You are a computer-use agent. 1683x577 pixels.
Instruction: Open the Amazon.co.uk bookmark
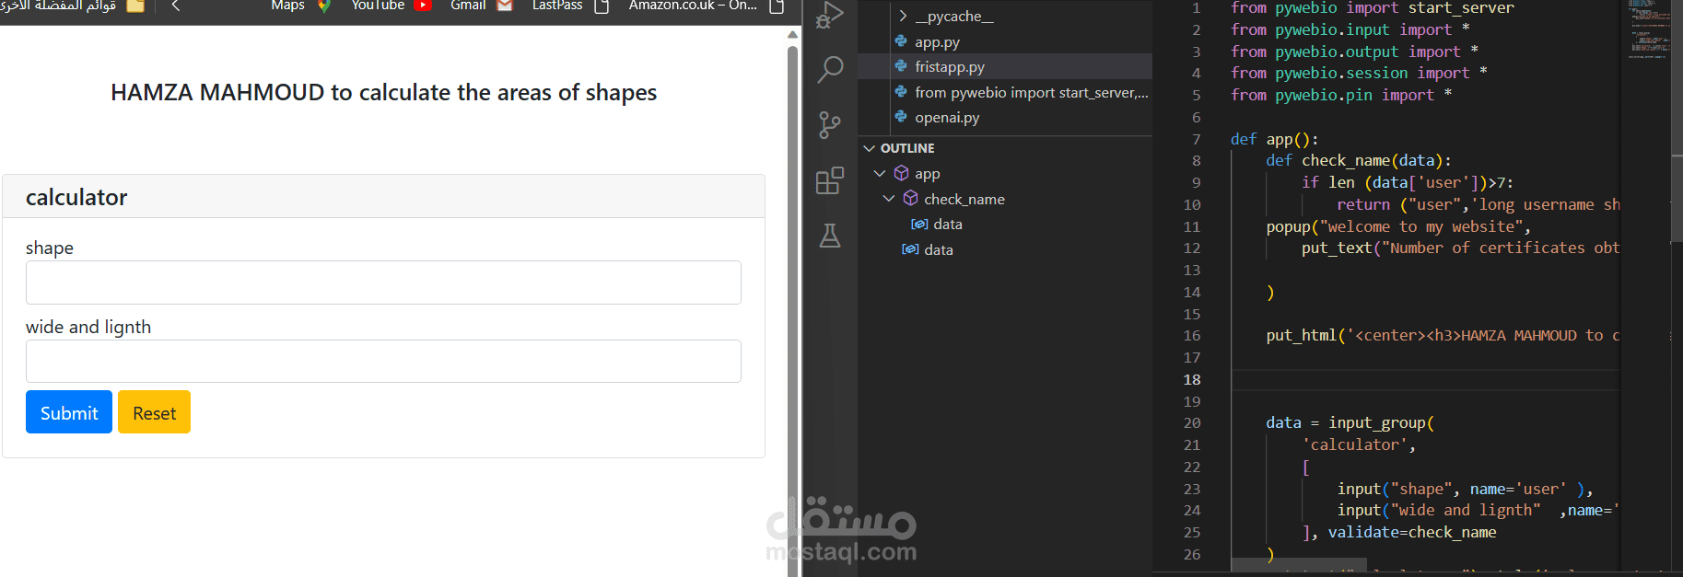[693, 6]
